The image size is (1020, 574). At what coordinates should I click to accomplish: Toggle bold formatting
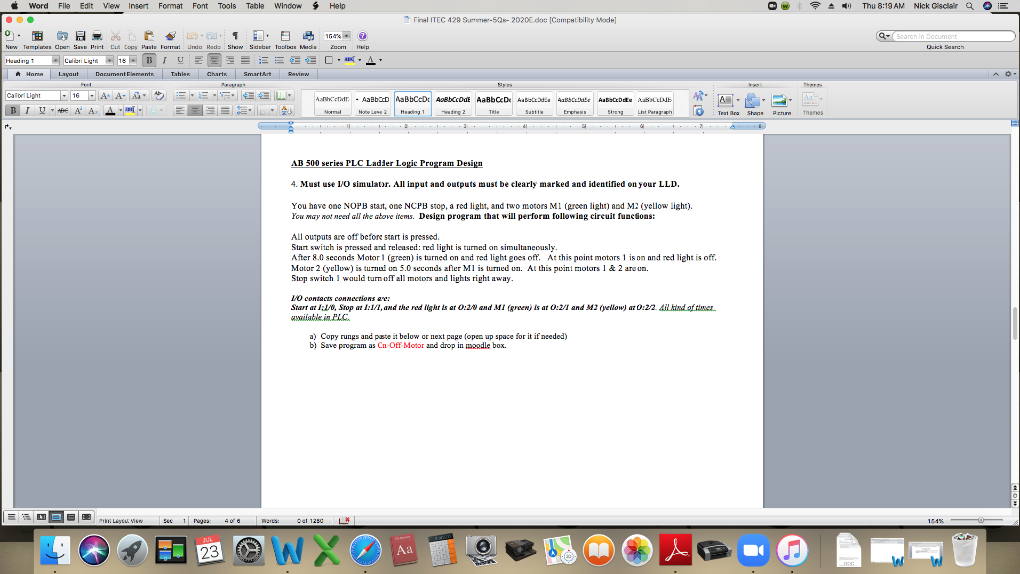[x=13, y=110]
